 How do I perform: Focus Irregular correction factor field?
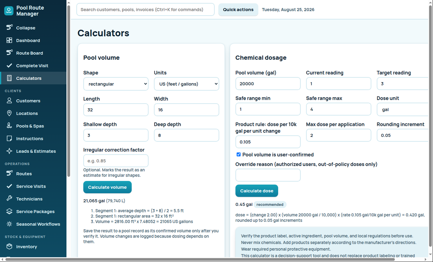click(x=116, y=161)
